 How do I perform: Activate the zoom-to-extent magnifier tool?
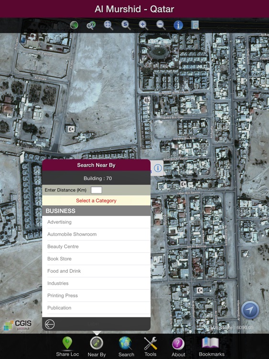pyautogui.click(x=108, y=25)
